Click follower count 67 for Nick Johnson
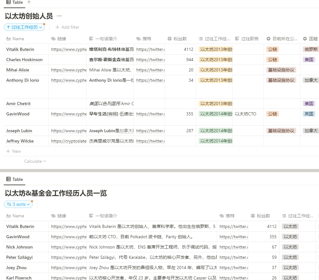 point(274,247)
